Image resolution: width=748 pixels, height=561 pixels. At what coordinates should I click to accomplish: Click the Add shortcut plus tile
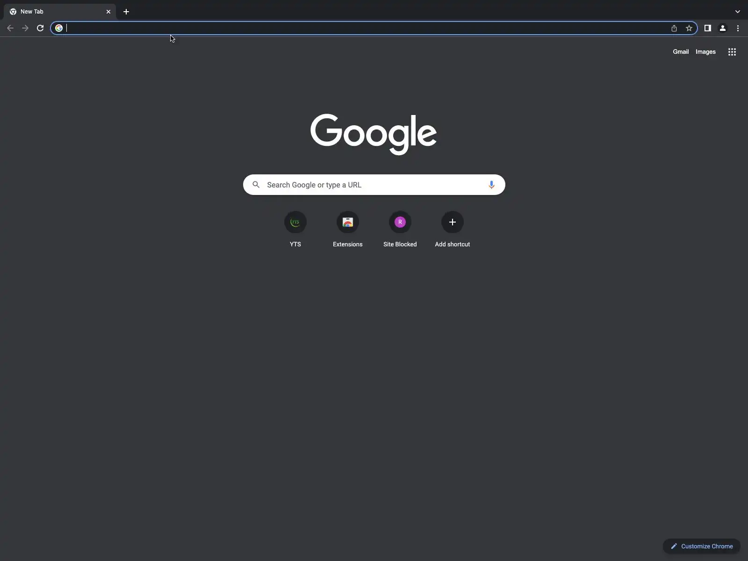(453, 230)
